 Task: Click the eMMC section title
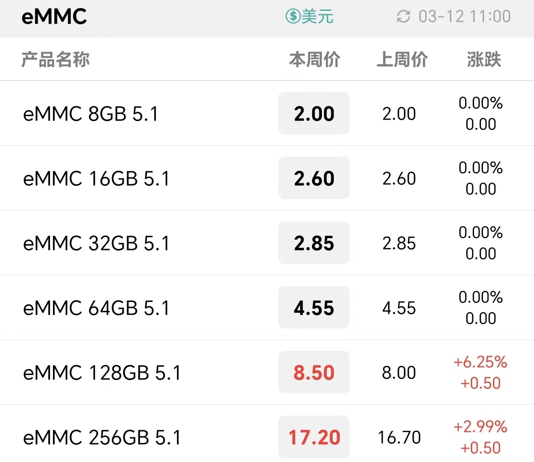[x=54, y=16]
